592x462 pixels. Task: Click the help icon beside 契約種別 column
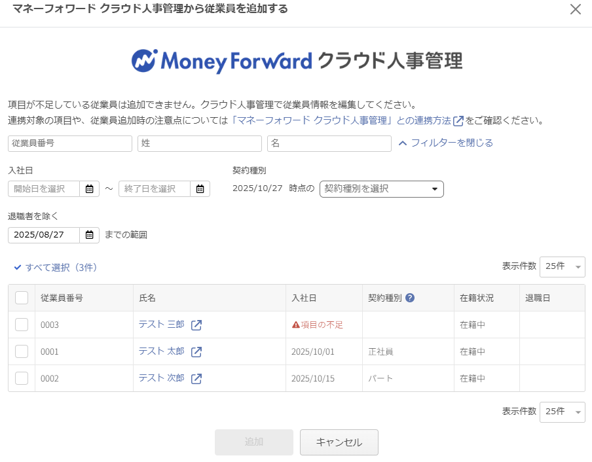tap(410, 298)
